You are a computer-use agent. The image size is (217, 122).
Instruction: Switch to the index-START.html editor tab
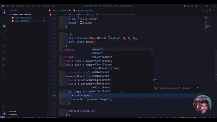click(x=59, y=11)
